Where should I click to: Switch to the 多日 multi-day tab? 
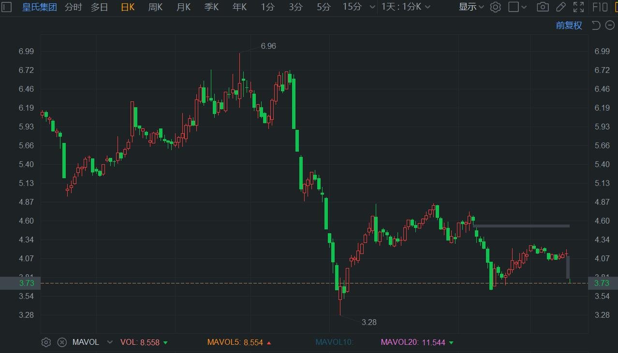click(x=100, y=7)
